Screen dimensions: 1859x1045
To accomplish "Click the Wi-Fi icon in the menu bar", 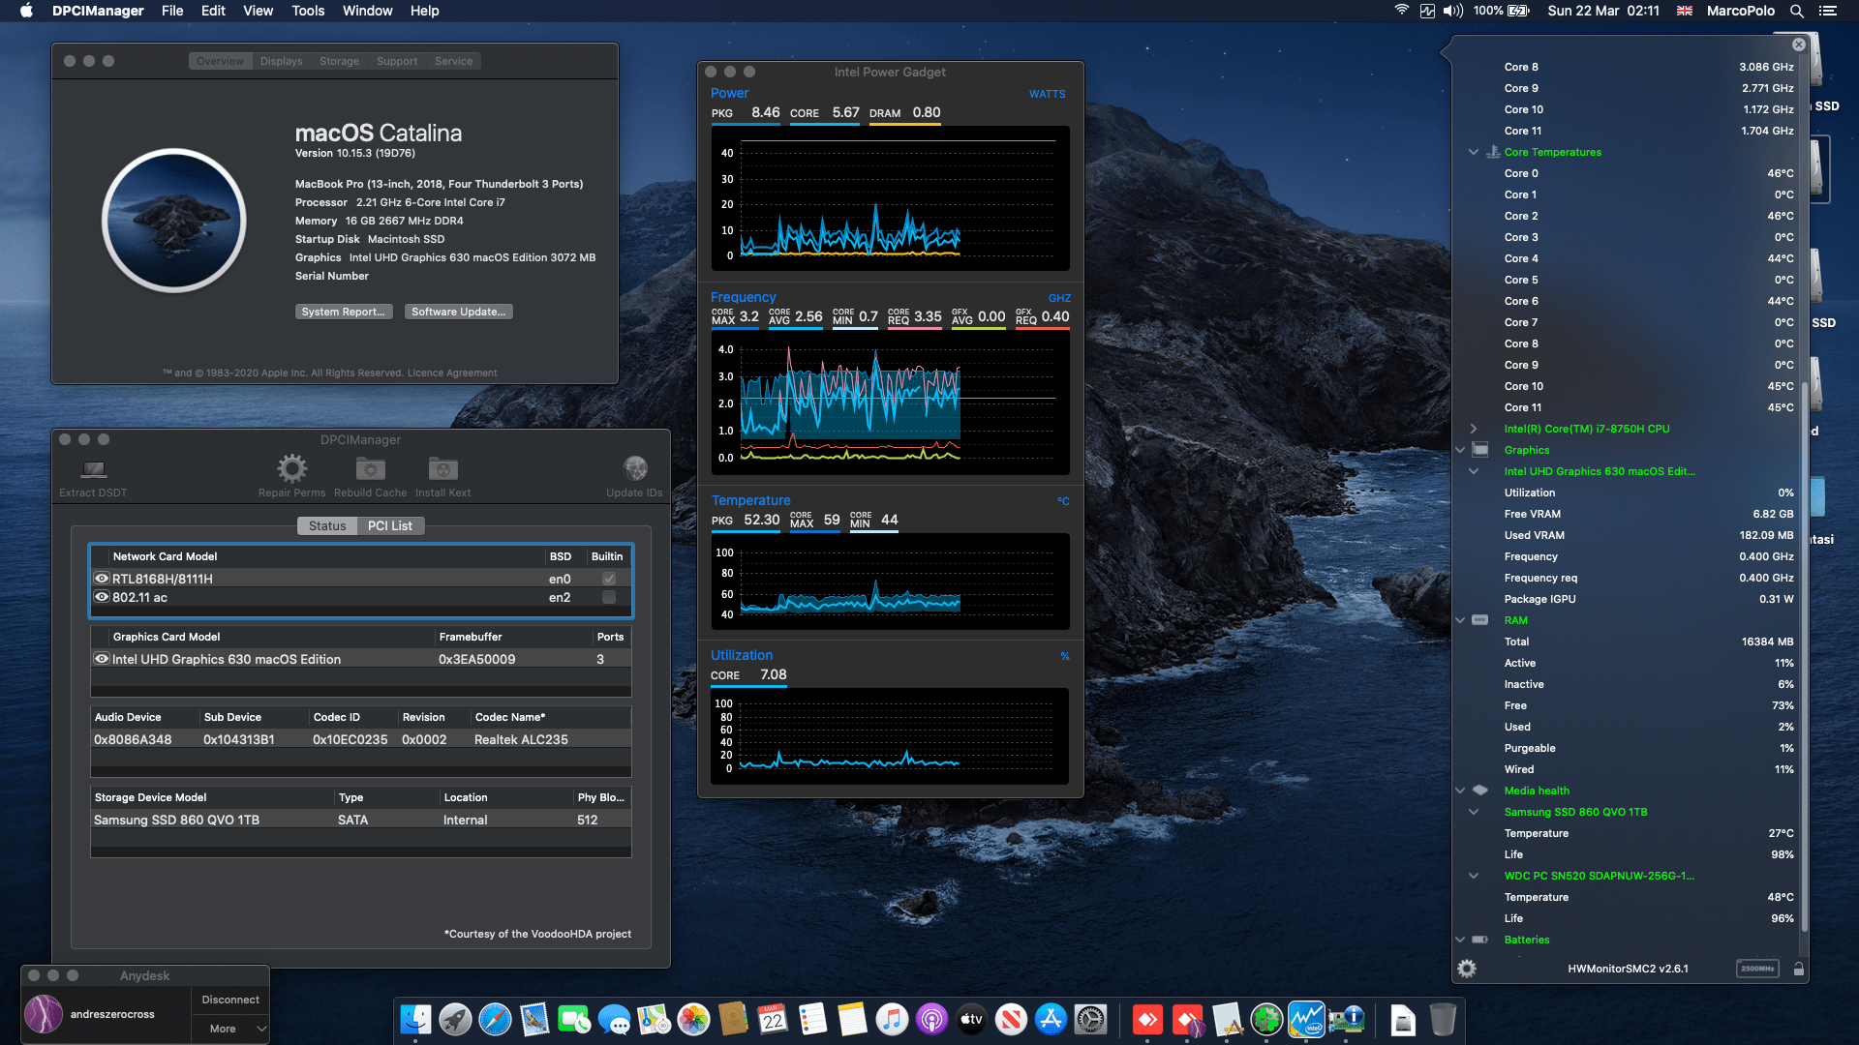I will 1401,11.
